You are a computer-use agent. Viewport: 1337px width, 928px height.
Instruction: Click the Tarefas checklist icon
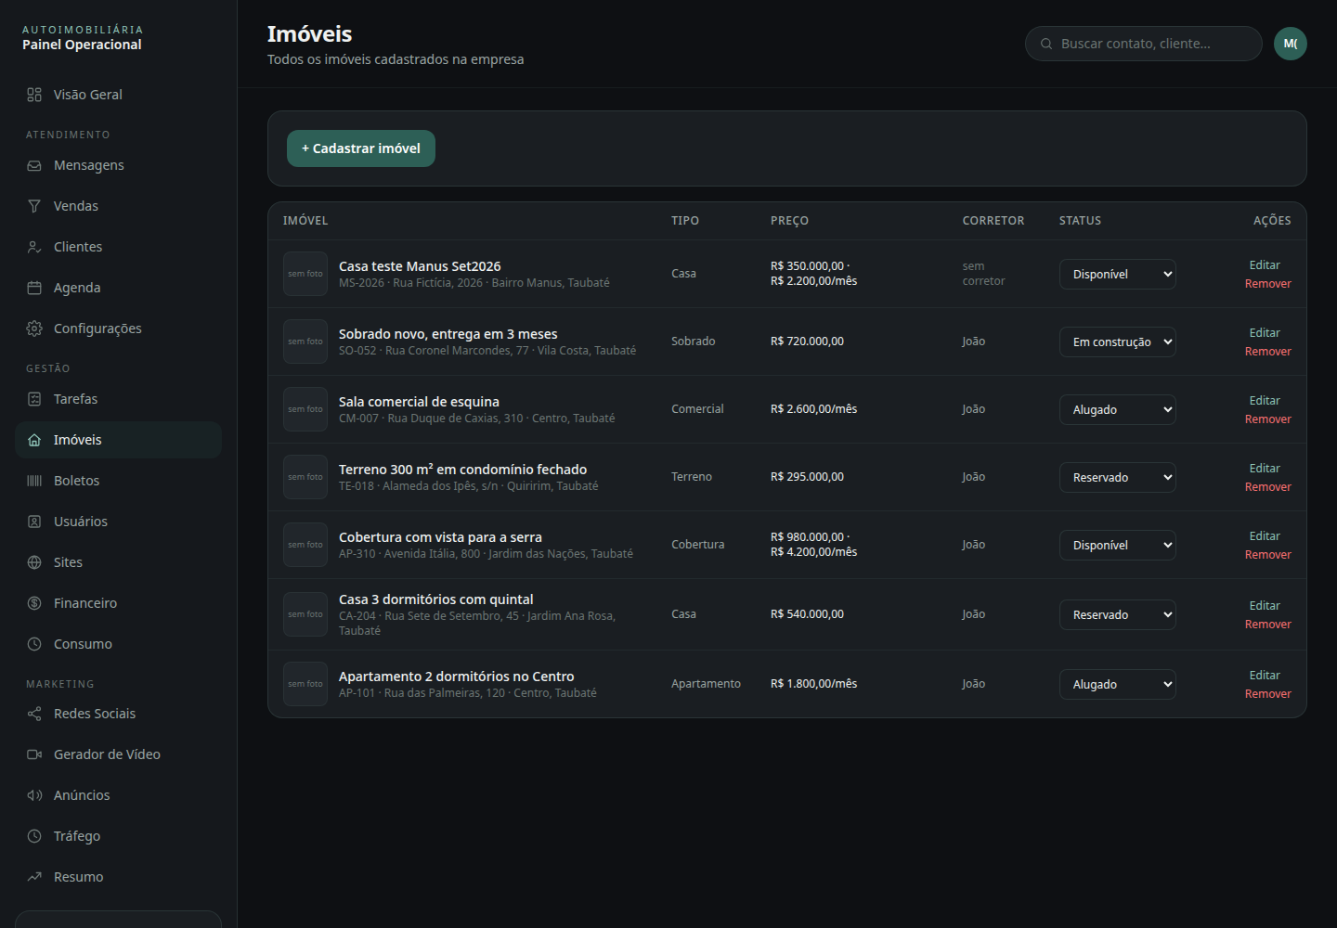[34, 399]
